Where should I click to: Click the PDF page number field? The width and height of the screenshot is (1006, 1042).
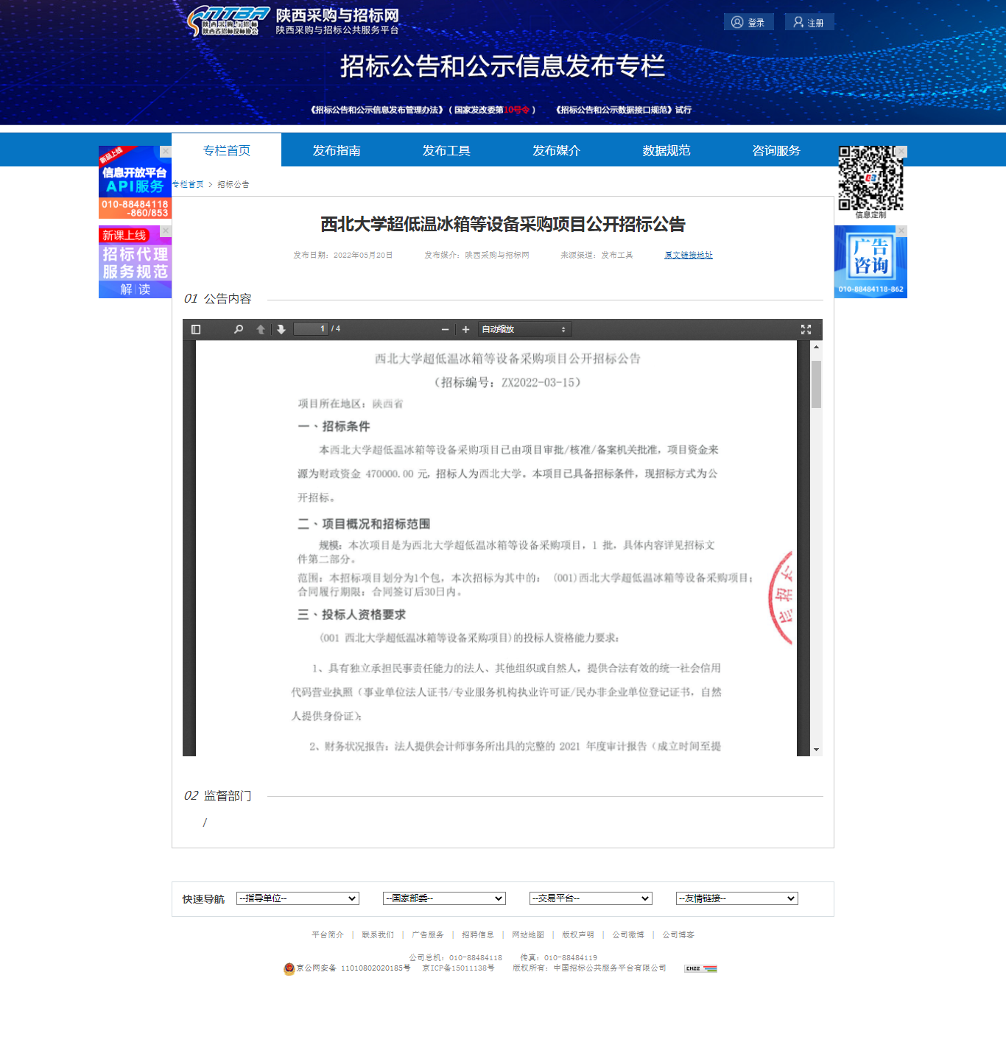pyautogui.click(x=311, y=329)
